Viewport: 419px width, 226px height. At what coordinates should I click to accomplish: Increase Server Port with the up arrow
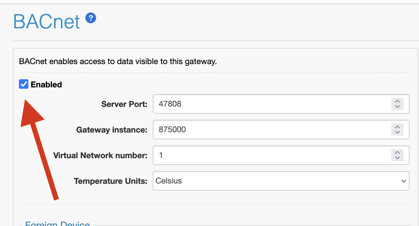pos(397,101)
